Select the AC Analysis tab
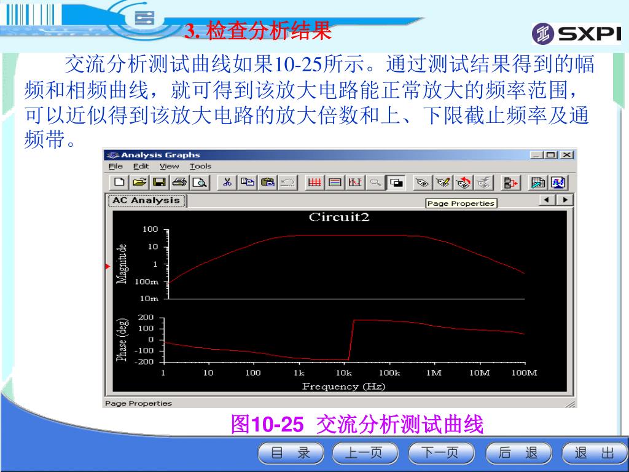The image size is (629, 472). click(x=146, y=200)
